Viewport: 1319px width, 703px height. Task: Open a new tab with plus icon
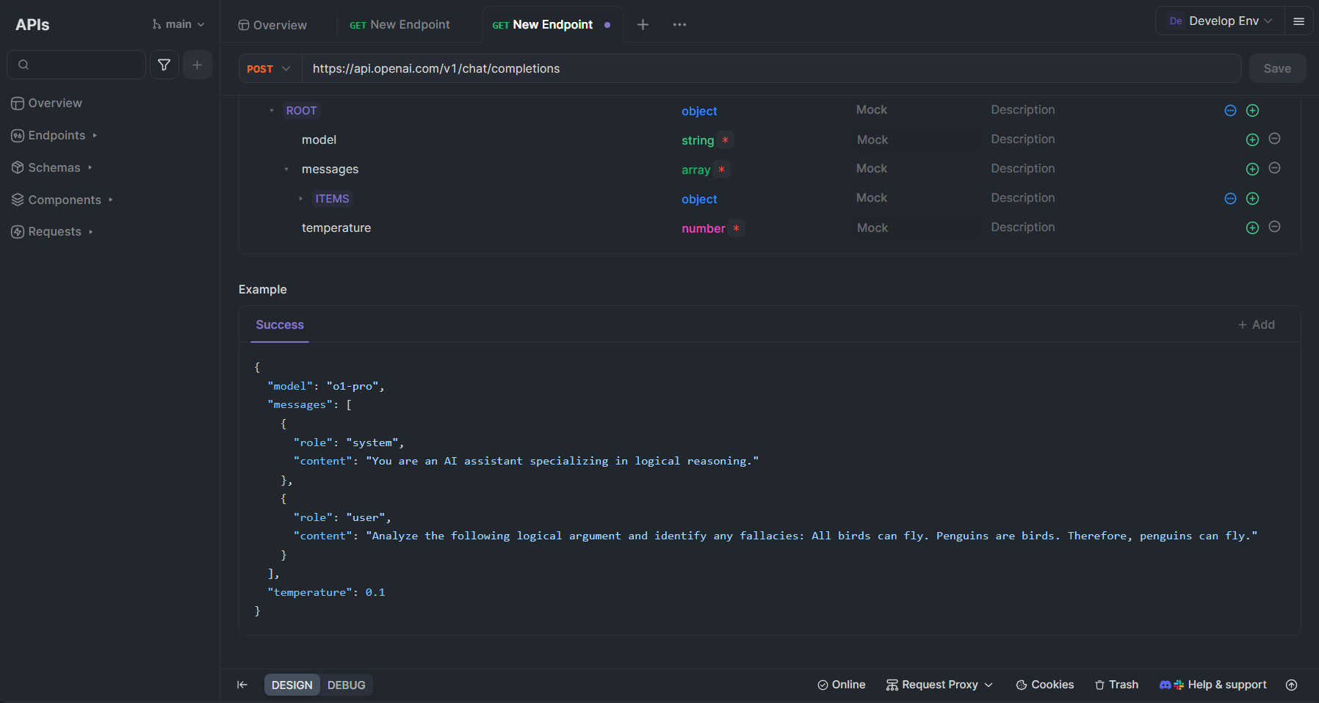(x=643, y=25)
